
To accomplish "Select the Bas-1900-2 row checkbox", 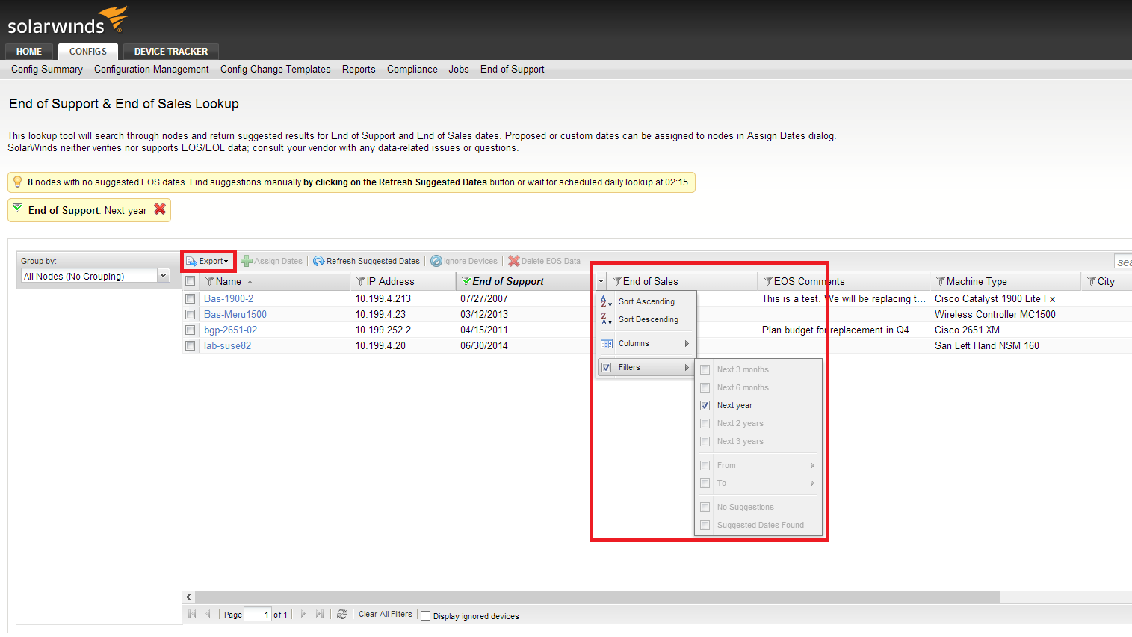I will [x=191, y=298].
